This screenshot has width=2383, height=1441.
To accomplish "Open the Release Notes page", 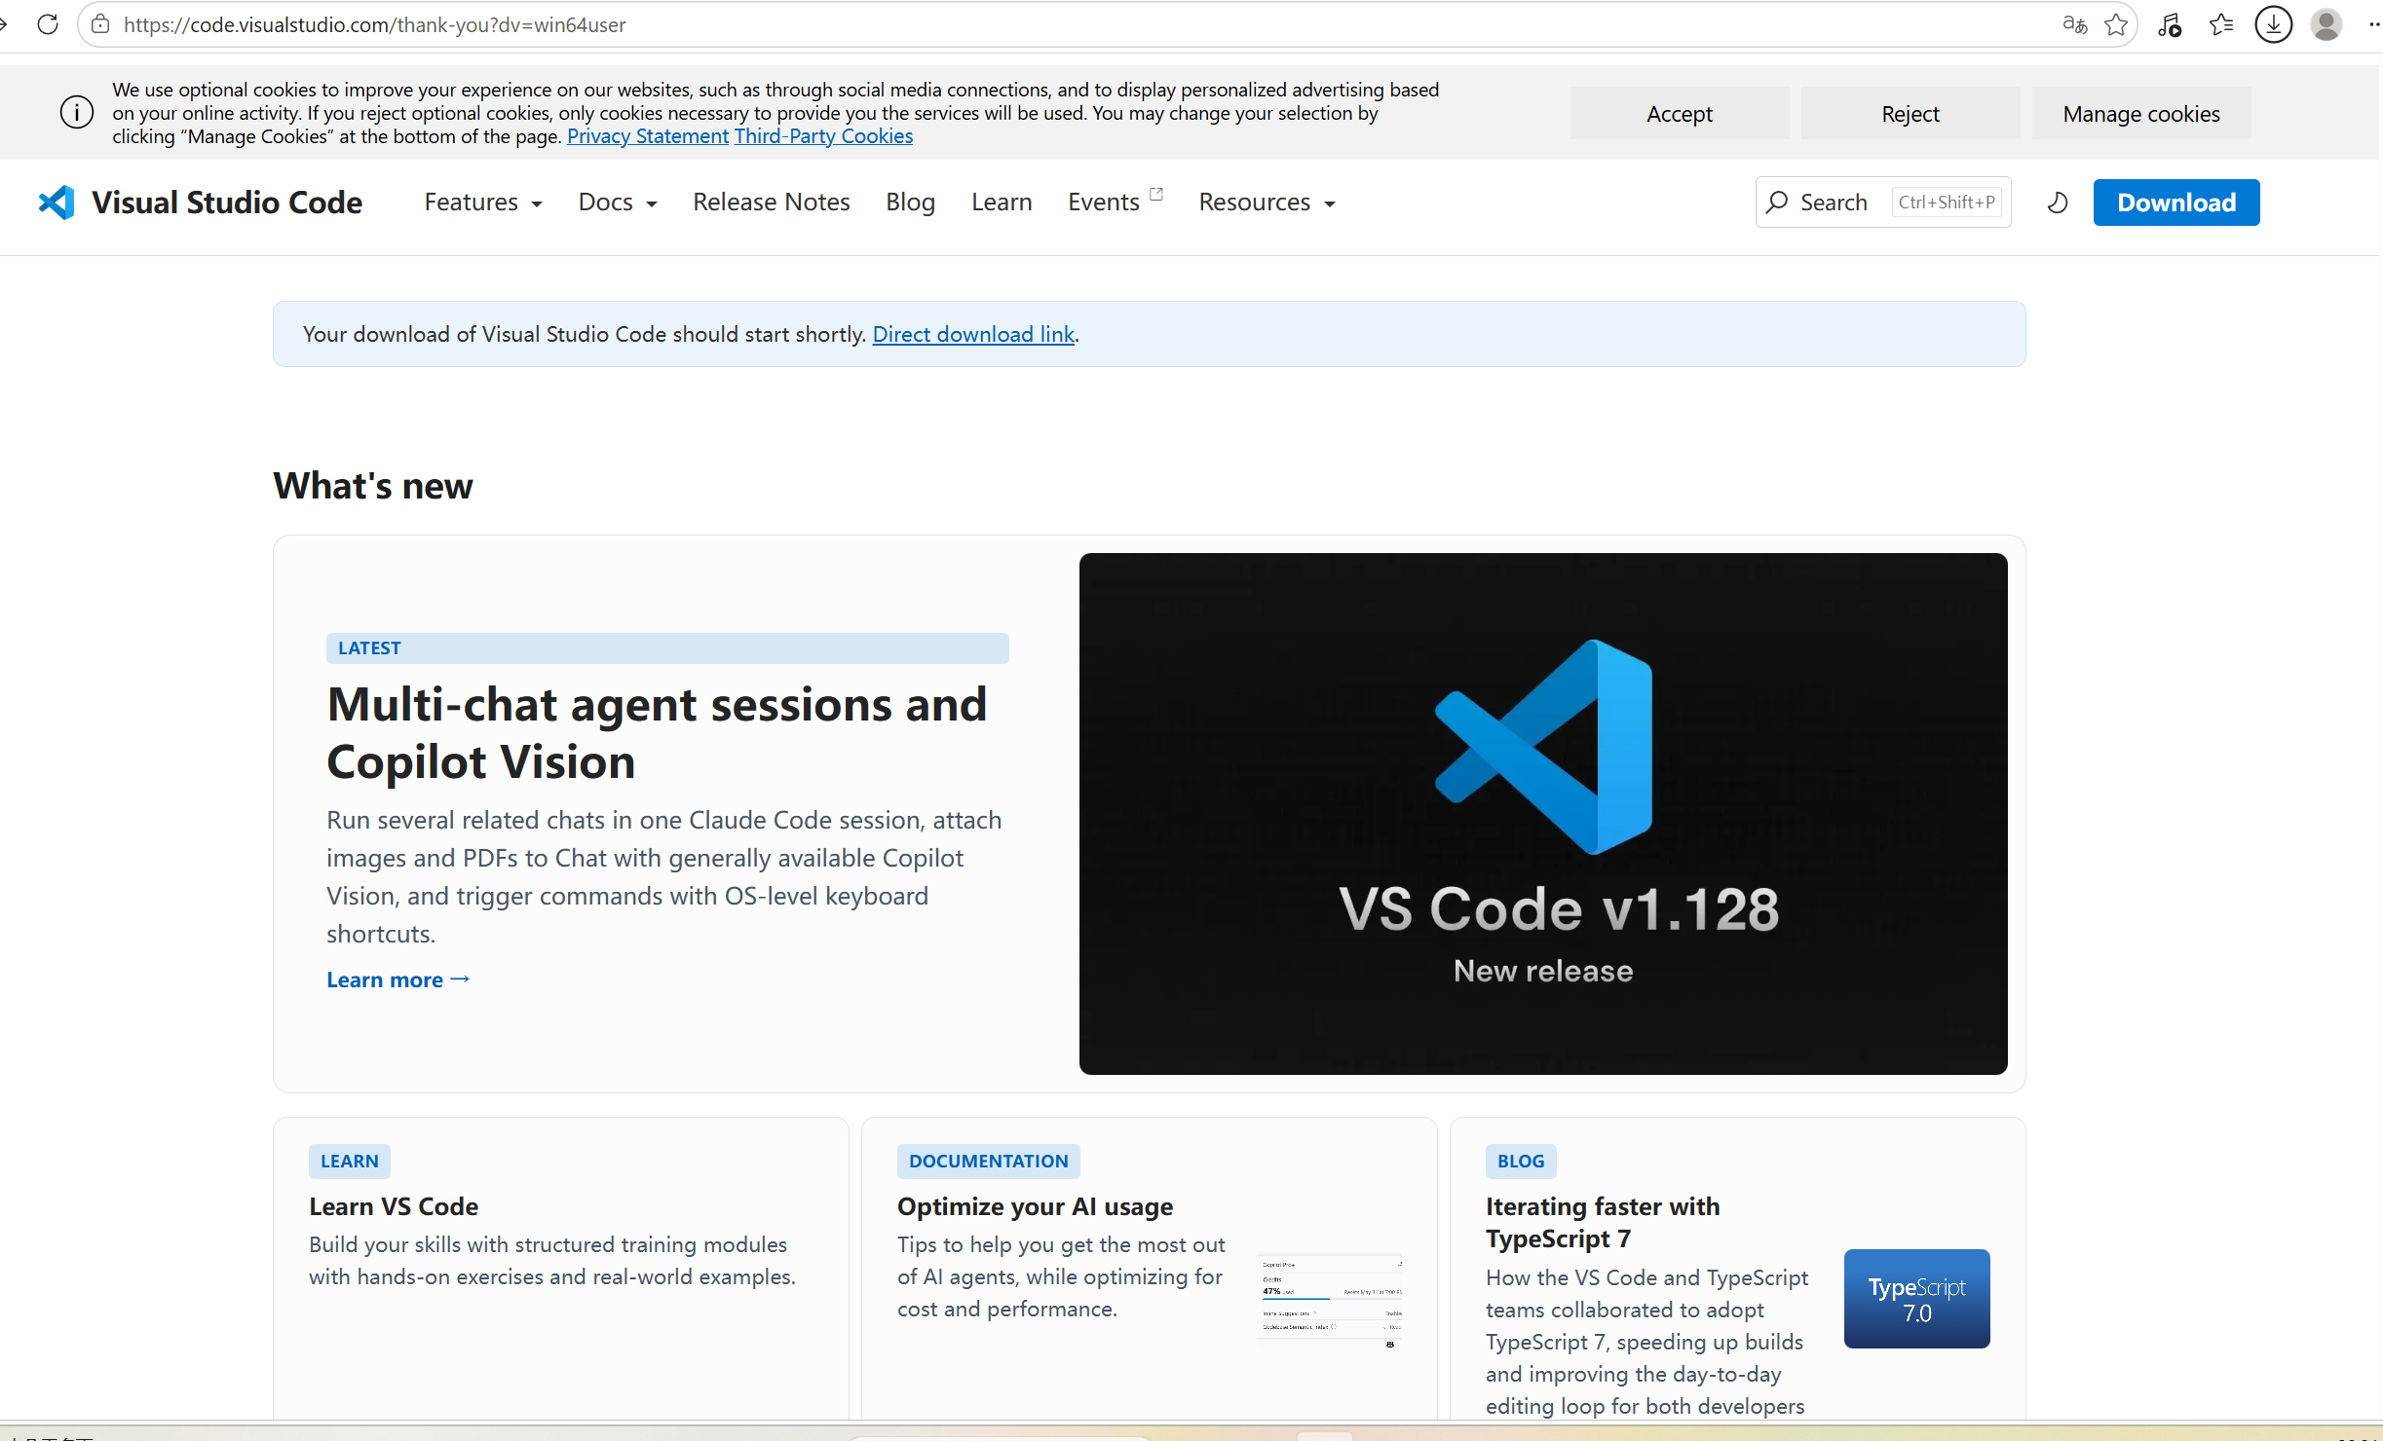I will [772, 202].
